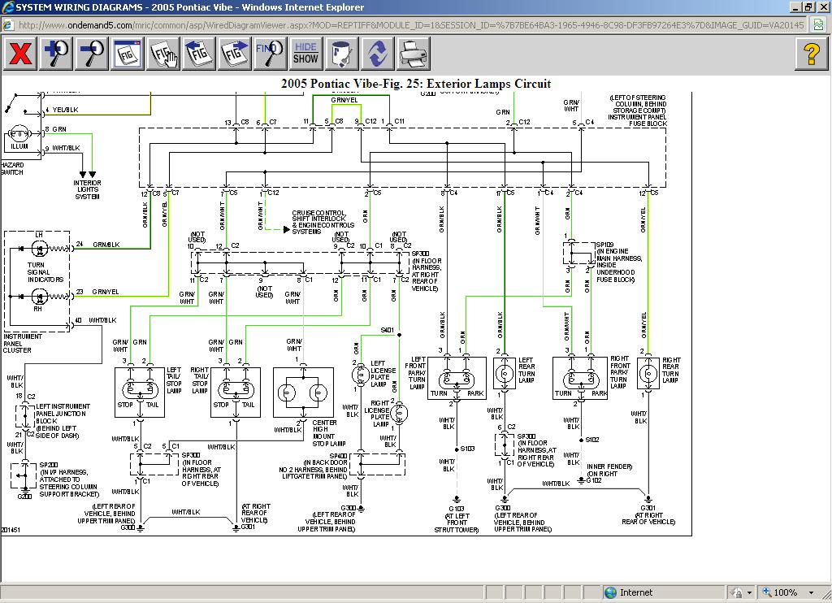Toggle the Hide/Show button
832x603 pixels.
tap(305, 54)
